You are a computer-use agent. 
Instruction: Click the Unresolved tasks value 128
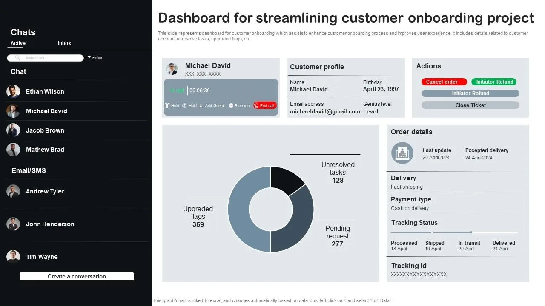pyautogui.click(x=338, y=181)
